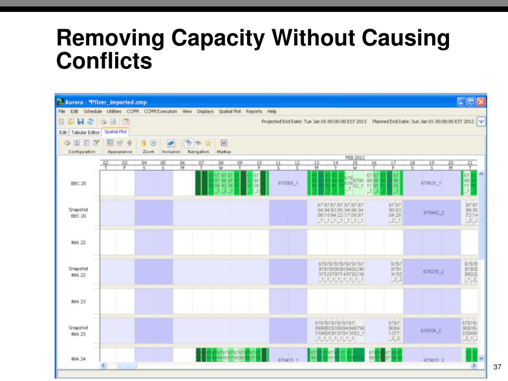Click the New file icon in top toolbar
Screen dimensions: 508x381
(61, 122)
